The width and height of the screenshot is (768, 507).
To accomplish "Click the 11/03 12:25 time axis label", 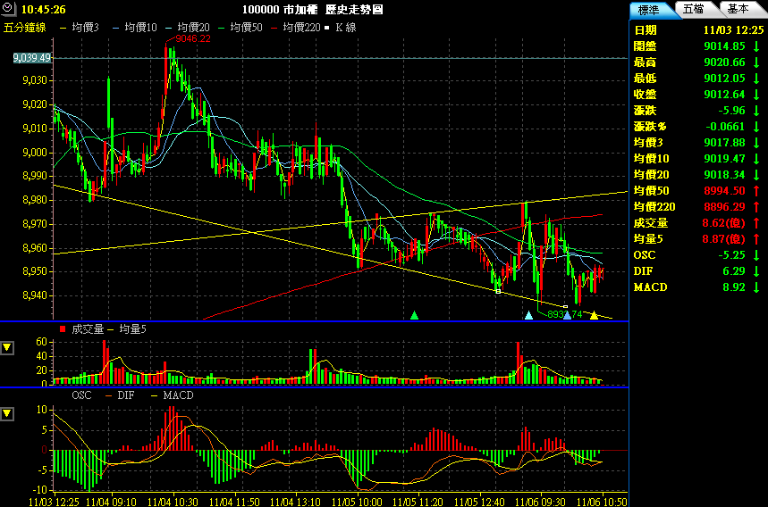I will click(54, 502).
